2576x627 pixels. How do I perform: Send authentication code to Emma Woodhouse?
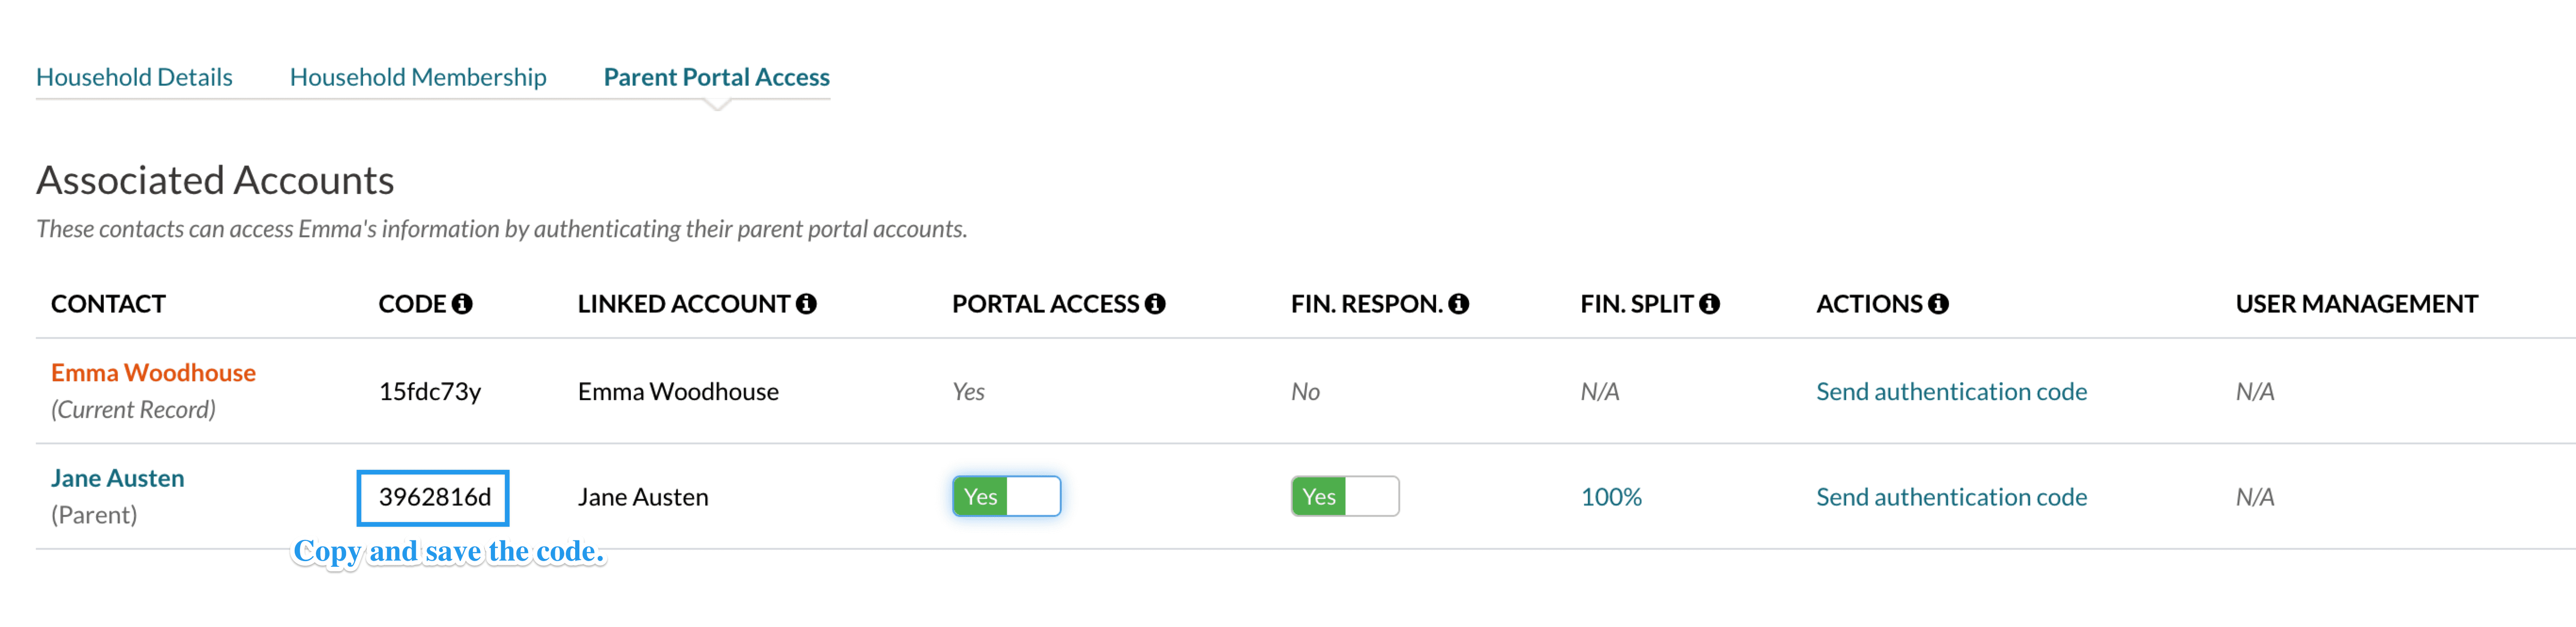[1951, 391]
